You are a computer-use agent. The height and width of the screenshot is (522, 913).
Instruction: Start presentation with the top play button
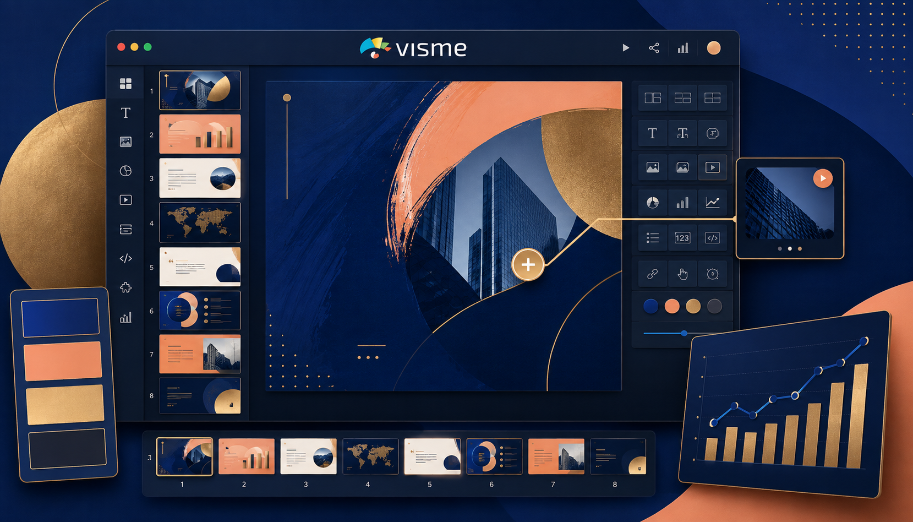[x=626, y=48]
